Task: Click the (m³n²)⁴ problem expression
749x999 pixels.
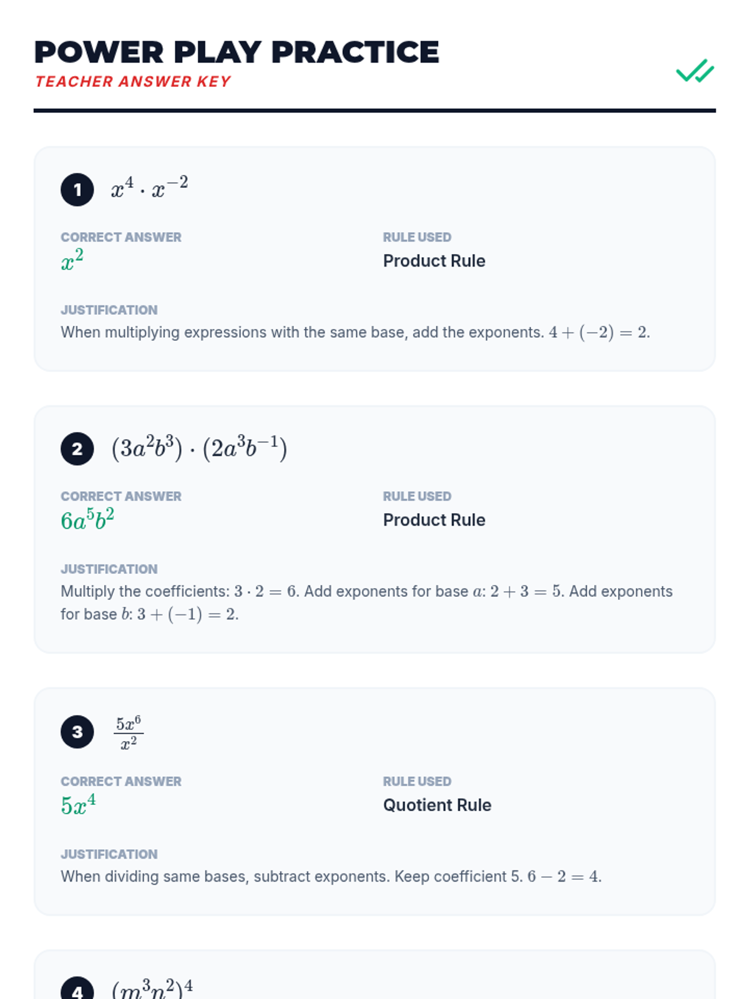Action: pos(152,989)
